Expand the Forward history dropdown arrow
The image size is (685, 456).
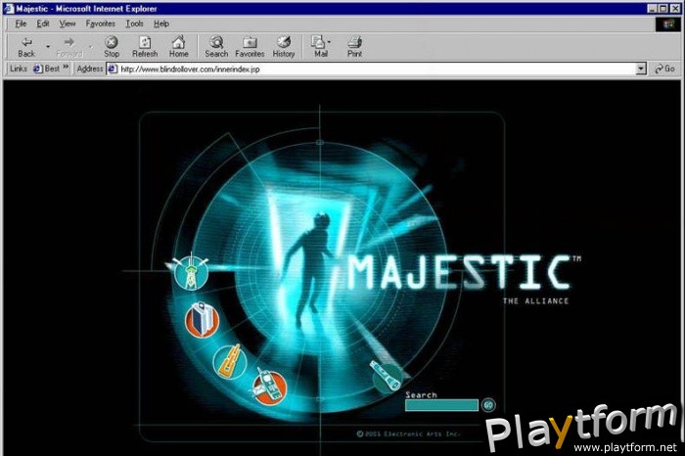tap(90, 46)
